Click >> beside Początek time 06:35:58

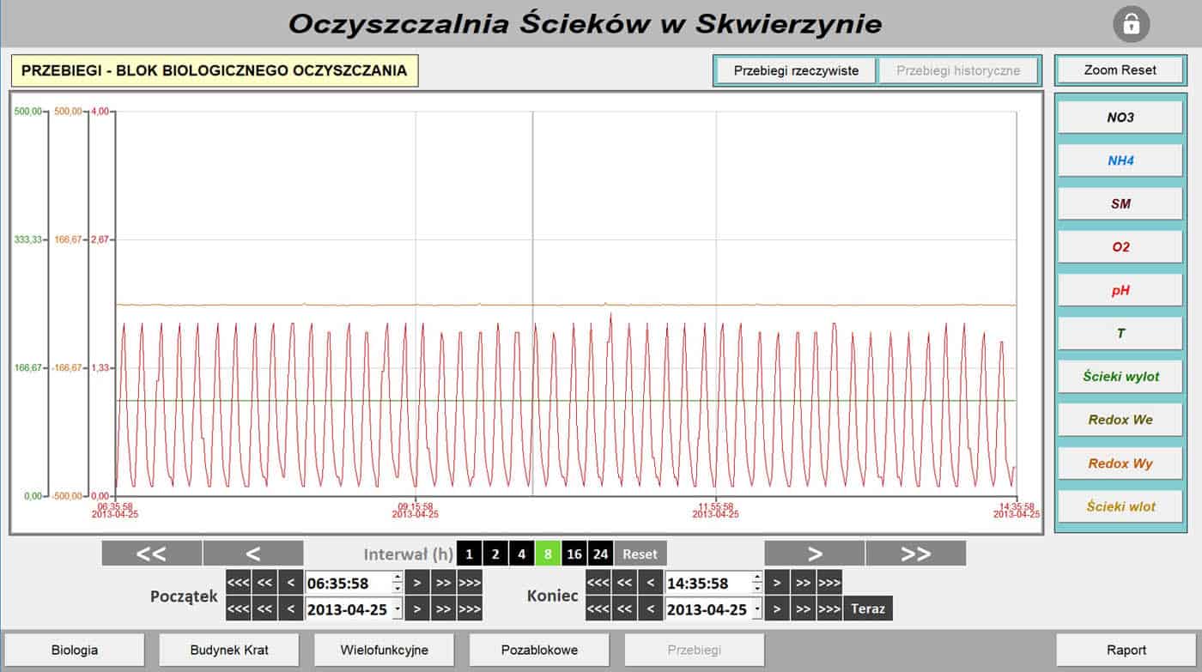444,583
